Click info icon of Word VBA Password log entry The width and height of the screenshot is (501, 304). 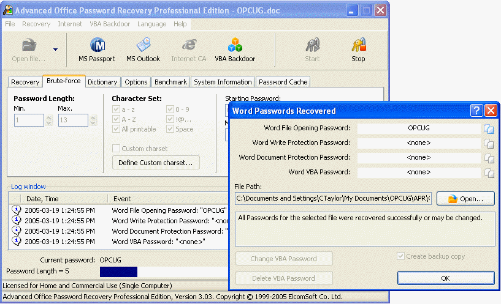click(17, 241)
